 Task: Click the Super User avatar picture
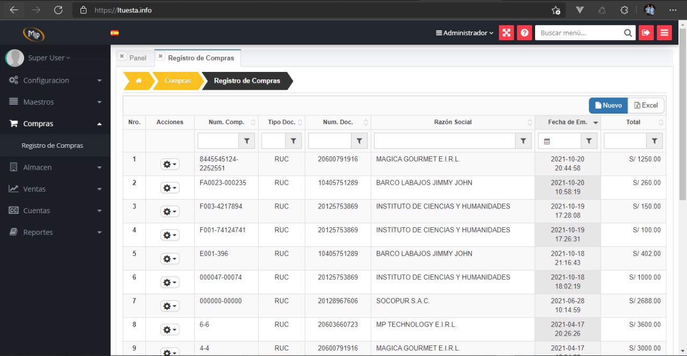14,58
